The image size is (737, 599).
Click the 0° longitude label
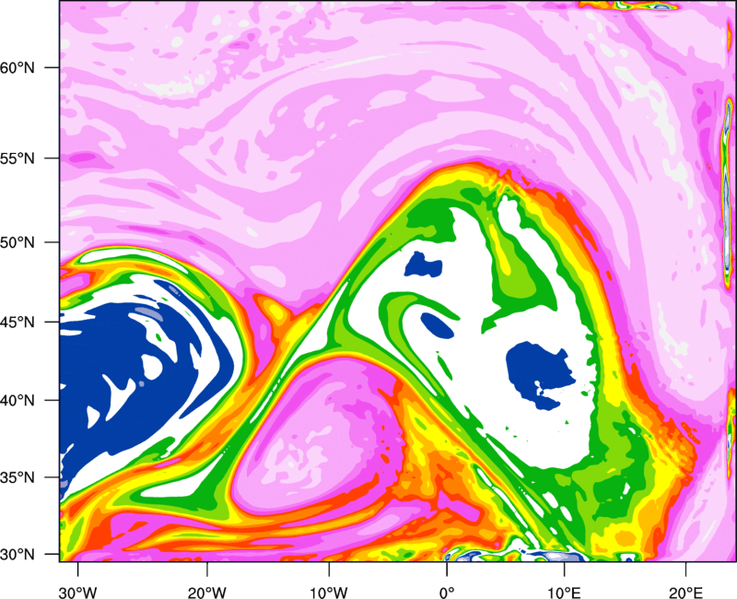(447, 593)
